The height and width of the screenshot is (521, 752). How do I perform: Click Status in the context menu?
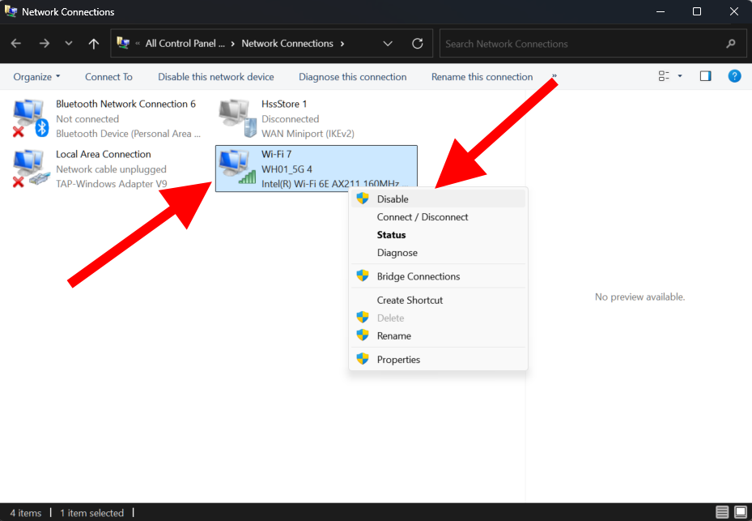point(391,235)
